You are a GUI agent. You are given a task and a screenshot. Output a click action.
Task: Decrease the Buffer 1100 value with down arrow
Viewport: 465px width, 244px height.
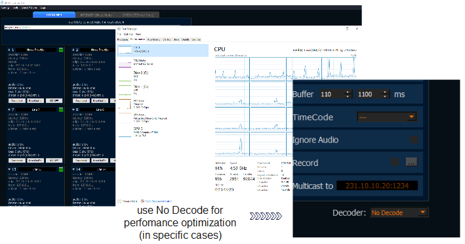click(385, 96)
